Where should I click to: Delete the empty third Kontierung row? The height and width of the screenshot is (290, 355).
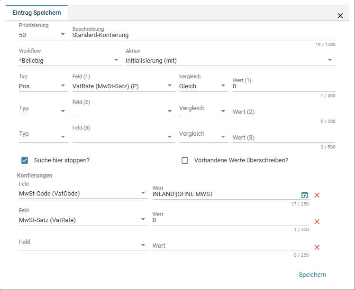[x=317, y=247]
